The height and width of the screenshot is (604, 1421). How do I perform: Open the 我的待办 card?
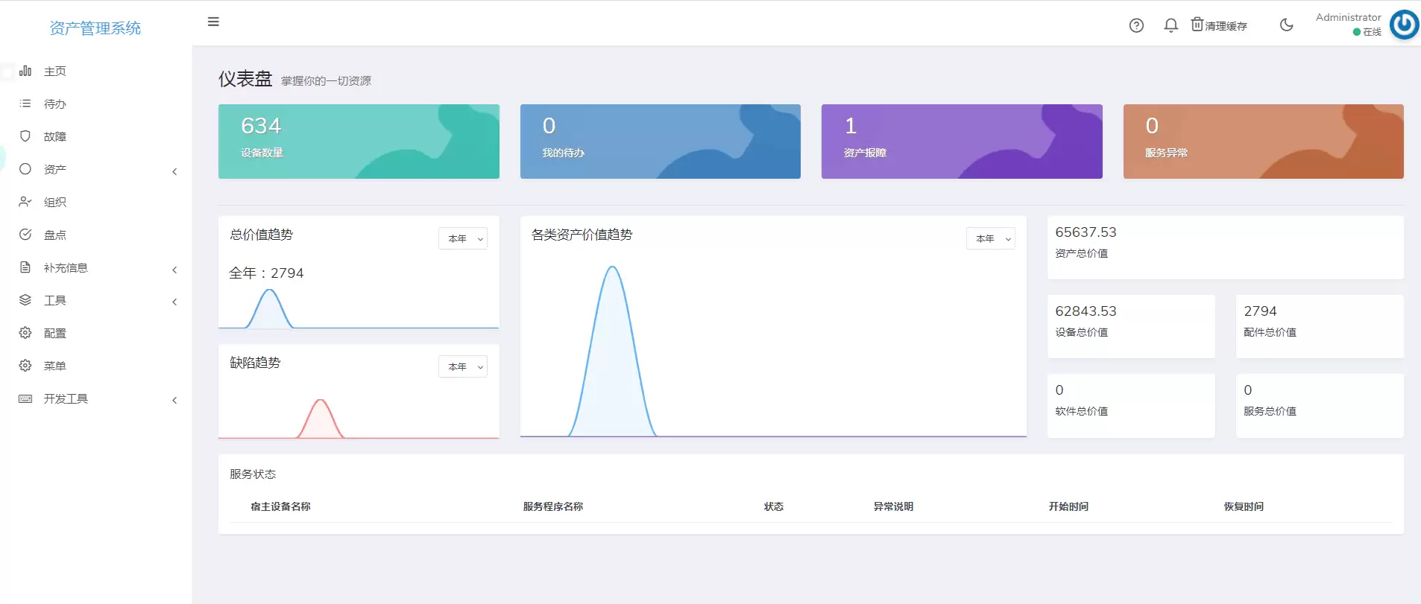(x=661, y=142)
